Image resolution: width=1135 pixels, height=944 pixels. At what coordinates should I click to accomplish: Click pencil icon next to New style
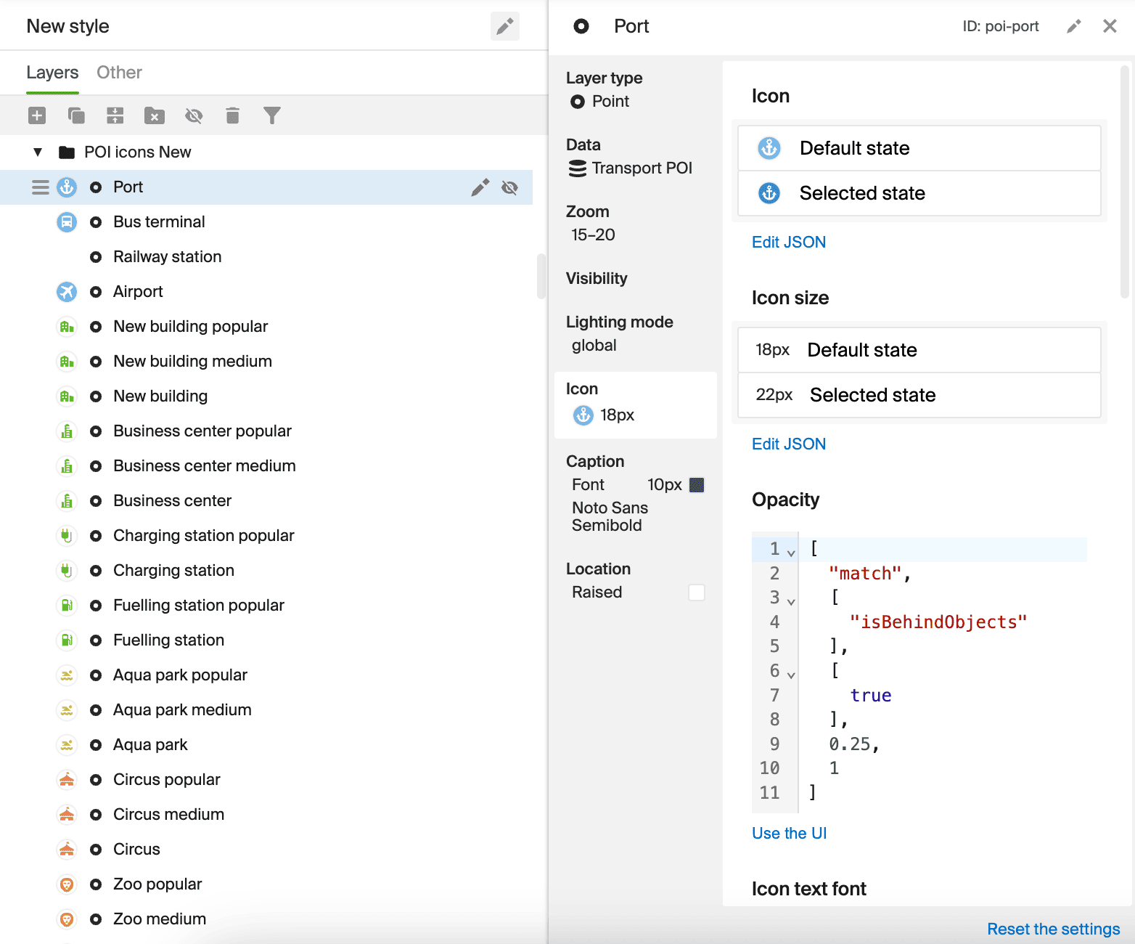coord(504,27)
